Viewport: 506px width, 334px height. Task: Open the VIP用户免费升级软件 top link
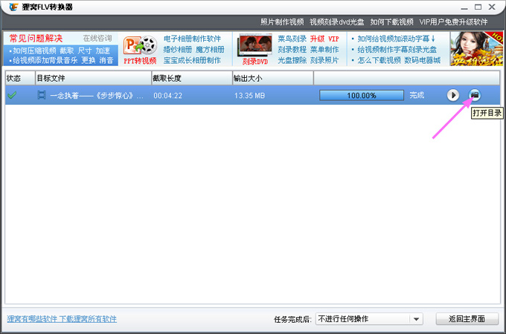tap(453, 22)
